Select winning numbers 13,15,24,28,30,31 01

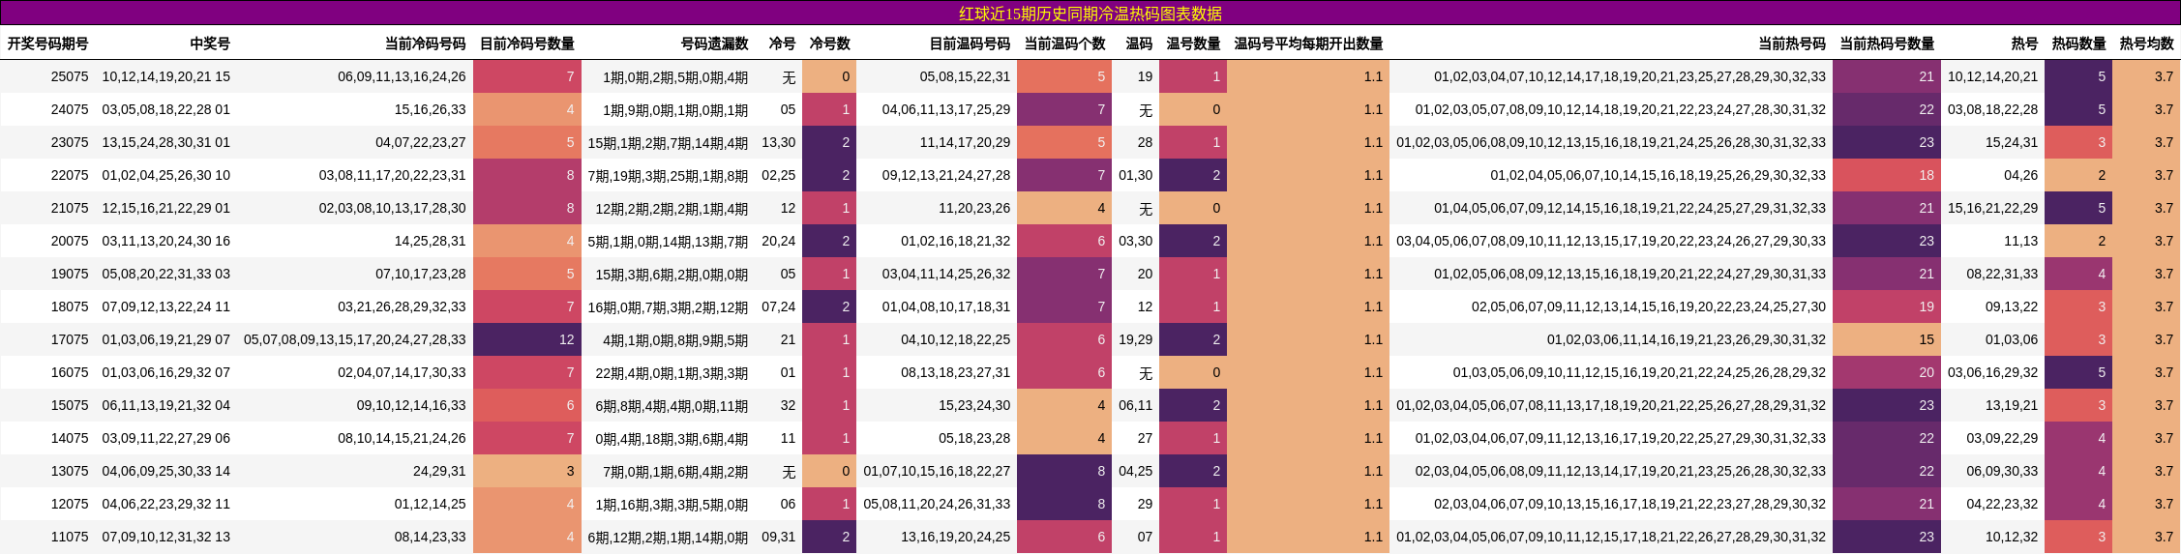[166, 142]
